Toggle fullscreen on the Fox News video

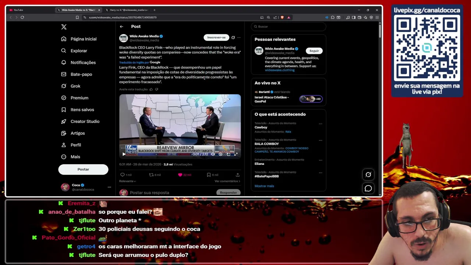click(236, 154)
